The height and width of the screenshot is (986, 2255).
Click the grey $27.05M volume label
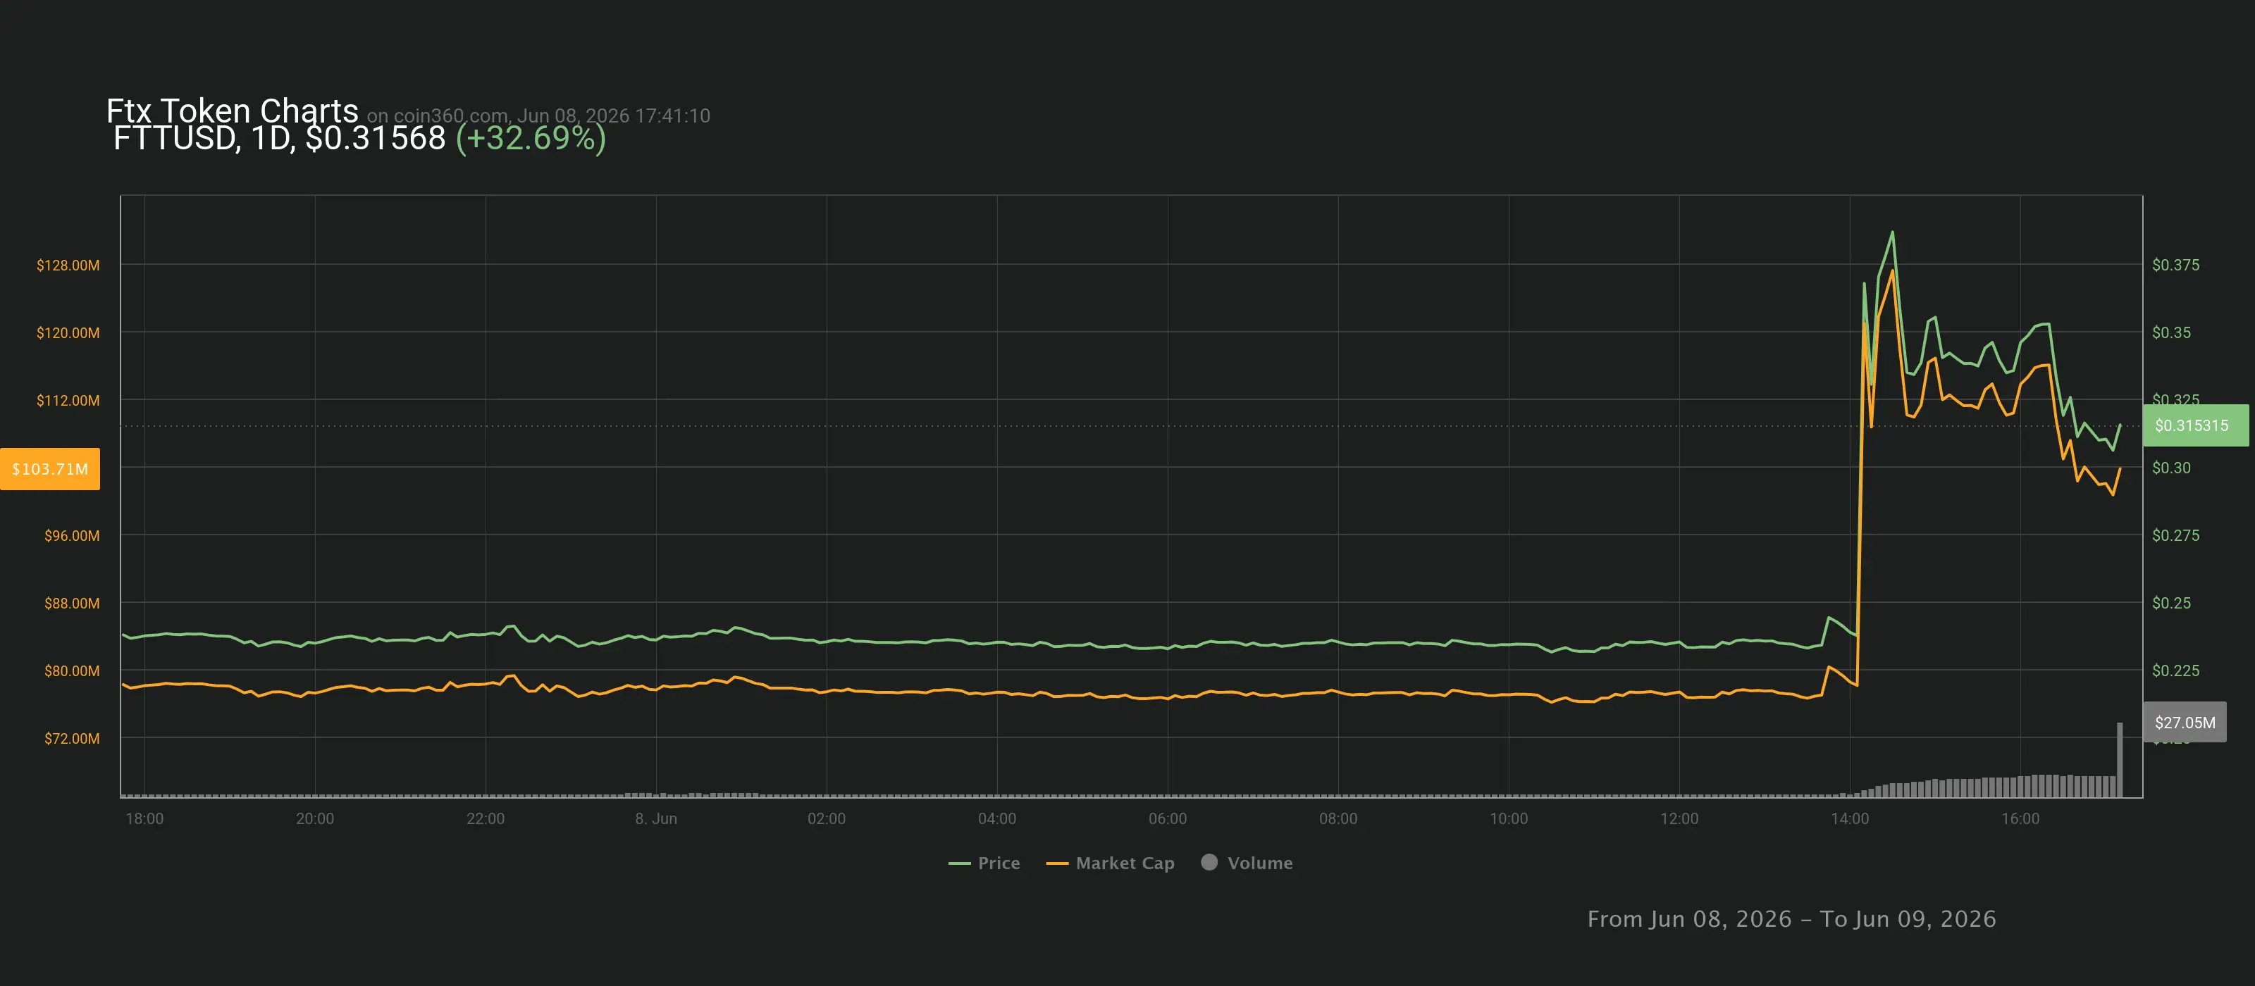[x=2184, y=722]
